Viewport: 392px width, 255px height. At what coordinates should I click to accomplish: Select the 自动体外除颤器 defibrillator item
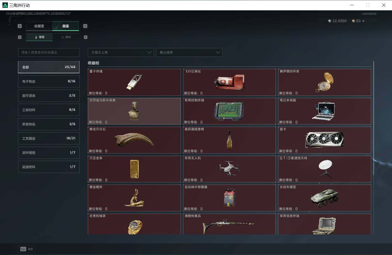(x=229, y=198)
